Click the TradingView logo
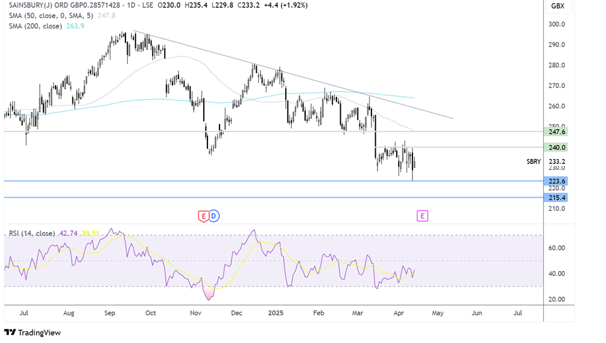The image size is (606, 343). pos(33,333)
